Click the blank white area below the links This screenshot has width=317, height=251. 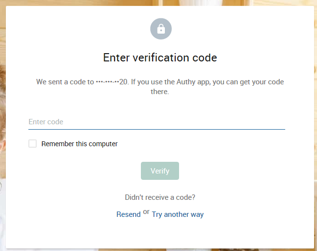160,234
